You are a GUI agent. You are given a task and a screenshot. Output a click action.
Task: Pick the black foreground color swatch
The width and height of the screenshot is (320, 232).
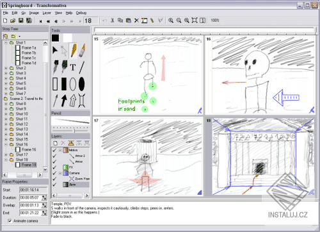pos(56,38)
